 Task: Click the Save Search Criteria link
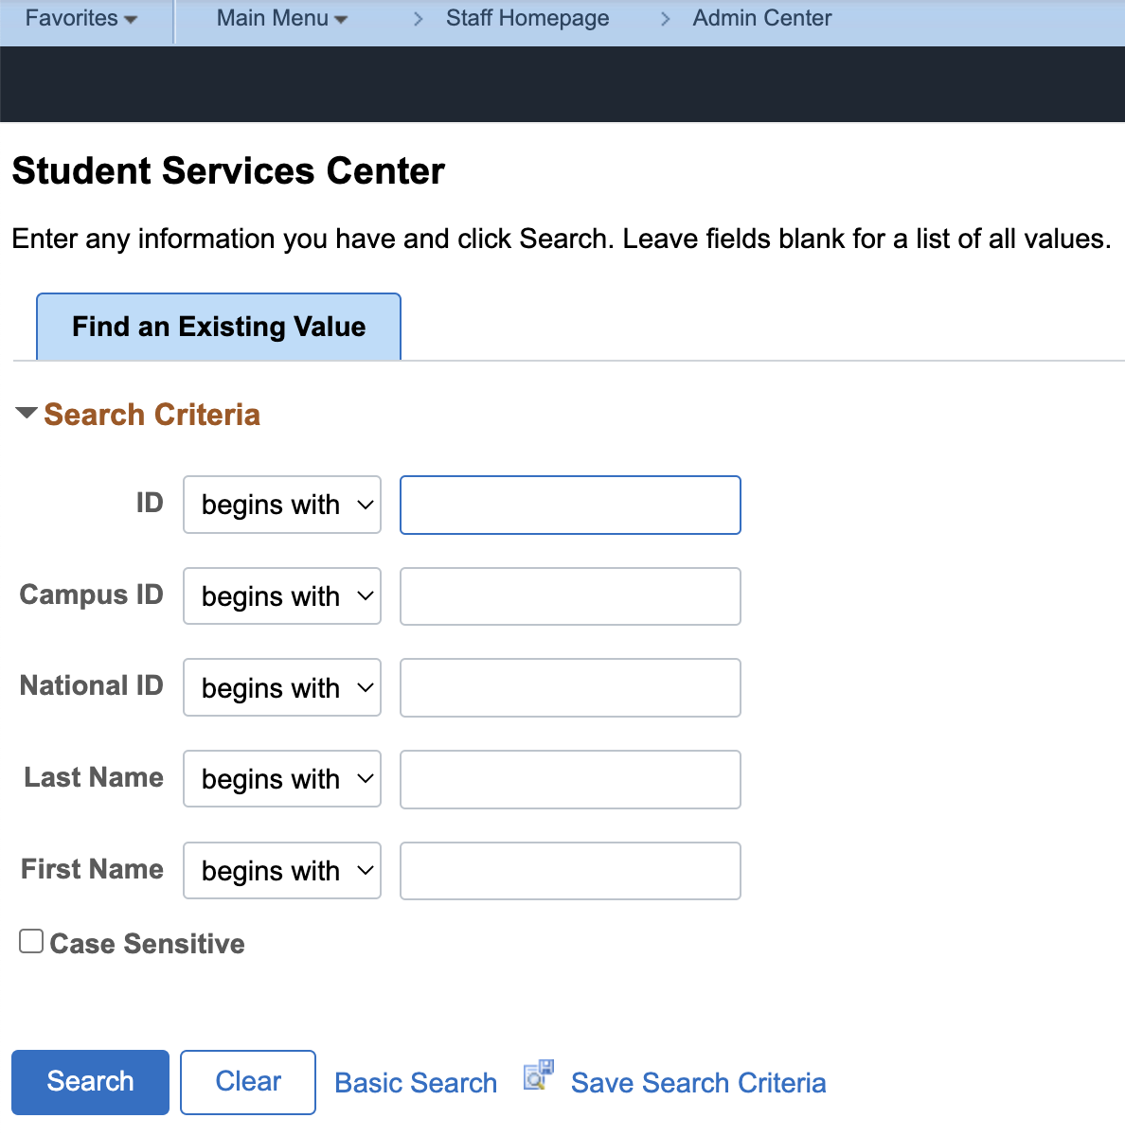[698, 1082]
